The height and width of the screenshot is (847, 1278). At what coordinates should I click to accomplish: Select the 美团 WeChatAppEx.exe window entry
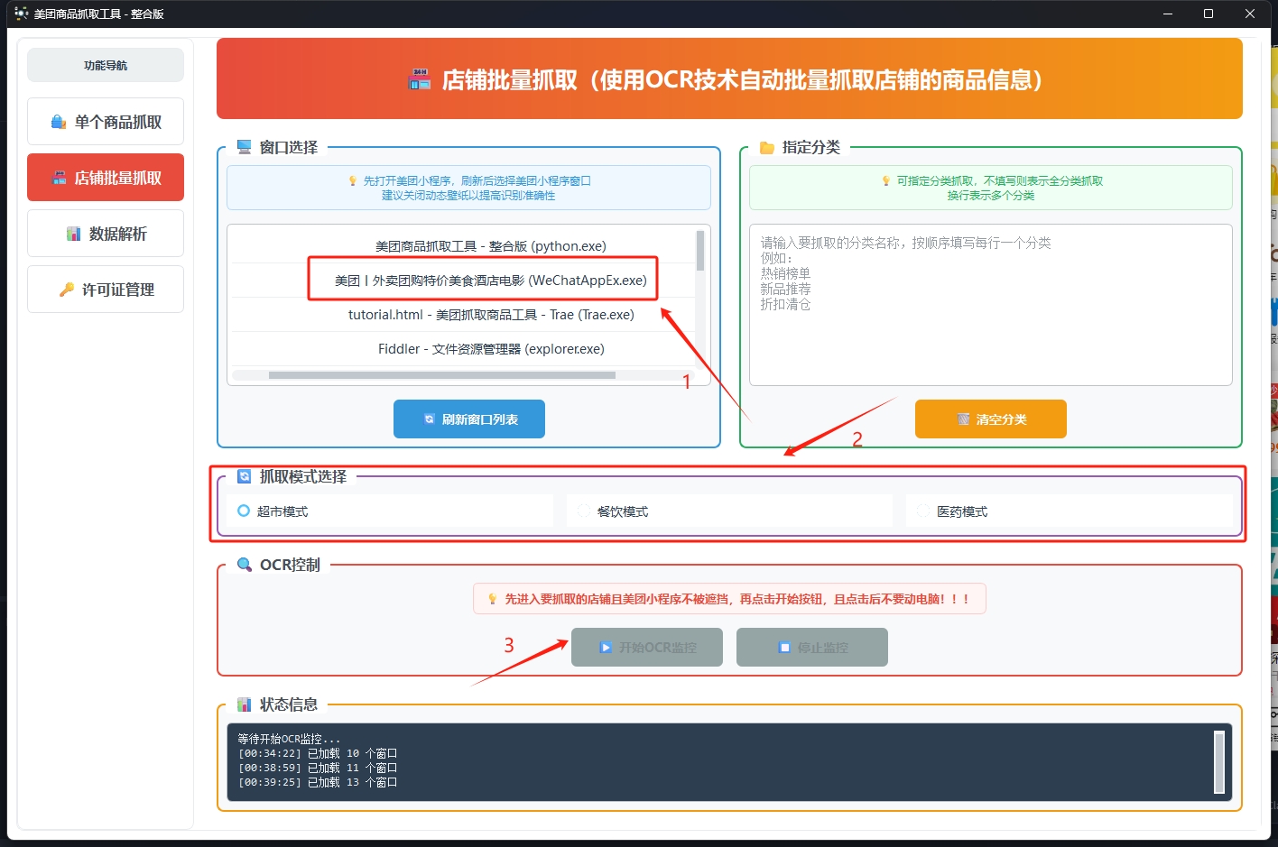(x=462, y=281)
